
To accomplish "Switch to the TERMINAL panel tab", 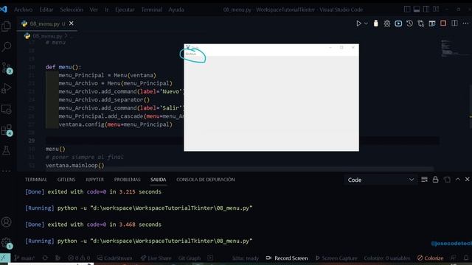I will tap(36, 180).
